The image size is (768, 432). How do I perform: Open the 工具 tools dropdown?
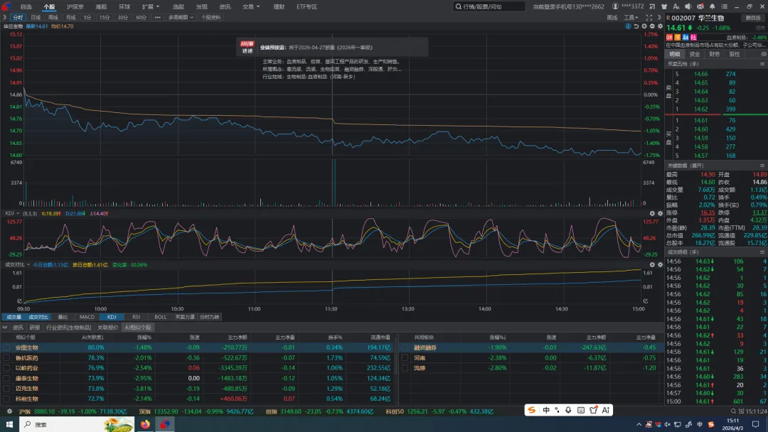[x=631, y=17]
